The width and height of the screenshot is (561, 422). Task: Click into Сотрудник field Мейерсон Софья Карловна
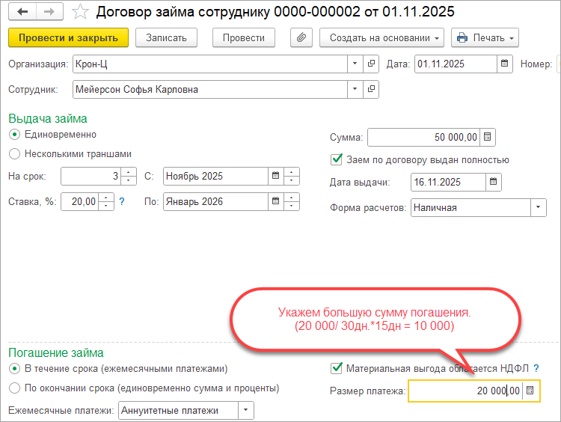[x=210, y=89]
